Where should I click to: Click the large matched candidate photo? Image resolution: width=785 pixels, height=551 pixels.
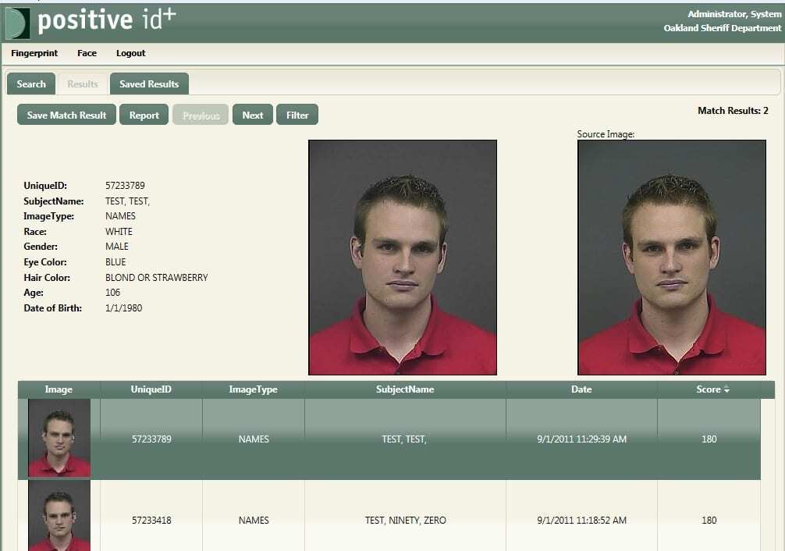pos(403,258)
